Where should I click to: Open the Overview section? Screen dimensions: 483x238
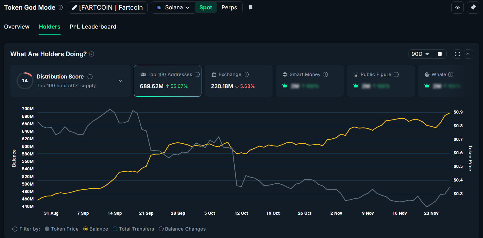point(16,27)
